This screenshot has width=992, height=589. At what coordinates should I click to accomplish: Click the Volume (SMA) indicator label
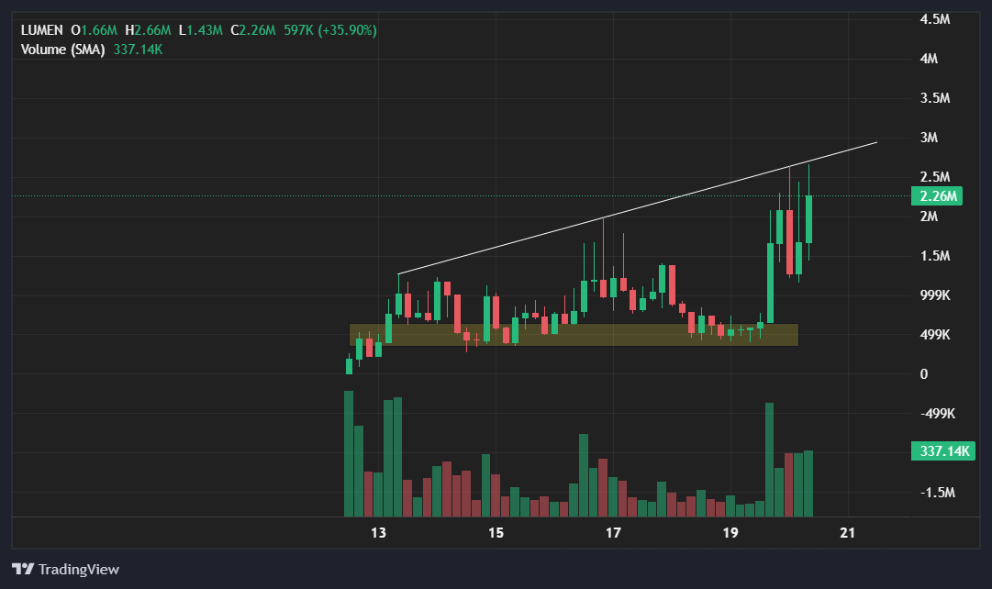coord(62,50)
